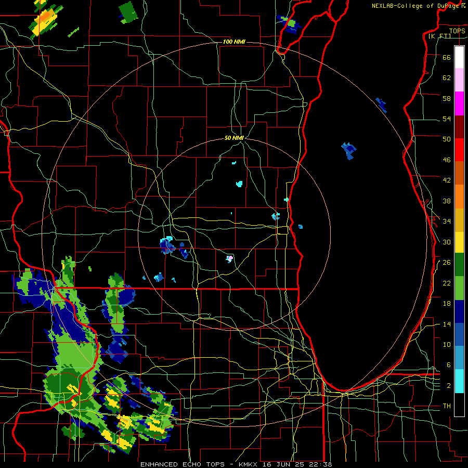This screenshot has width=468, height=468.
Task: Click the pink echo cell inside 50 NMI ring
Action: (229, 258)
